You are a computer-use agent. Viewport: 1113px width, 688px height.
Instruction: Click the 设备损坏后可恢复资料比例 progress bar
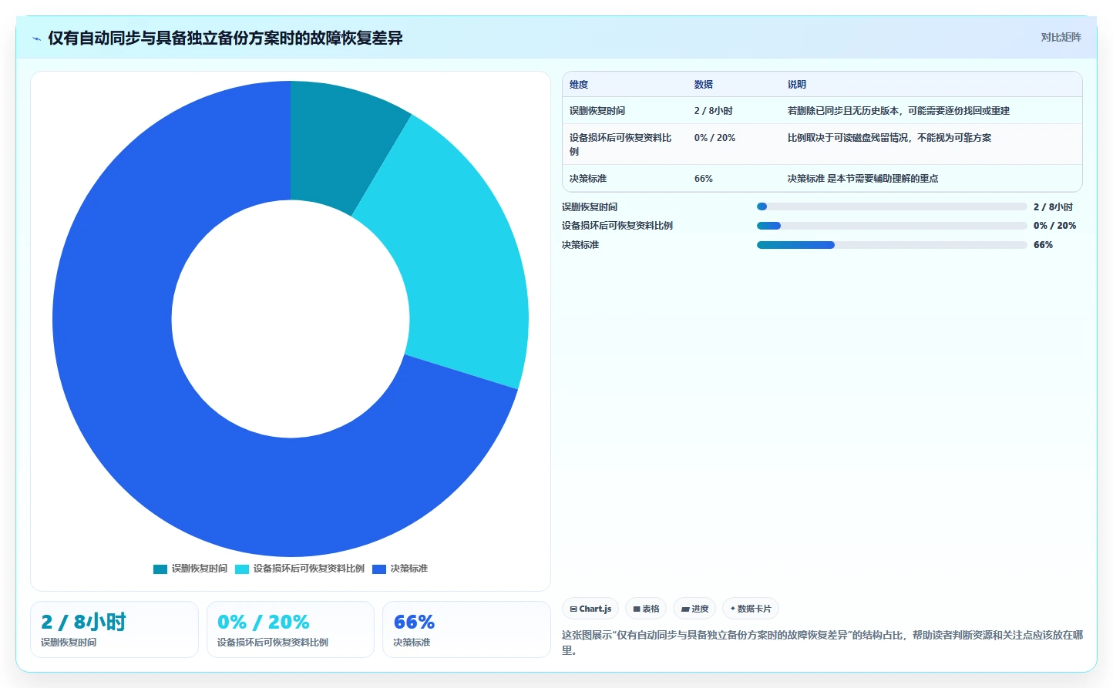click(892, 226)
